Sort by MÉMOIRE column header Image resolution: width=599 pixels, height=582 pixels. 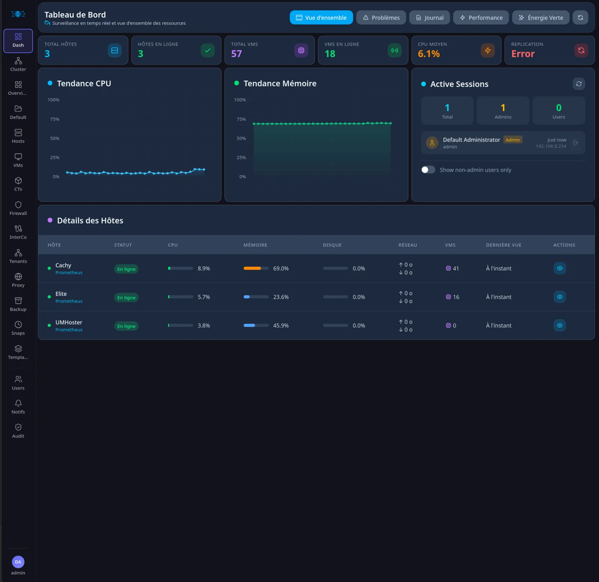pyautogui.click(x=255, y=245)
